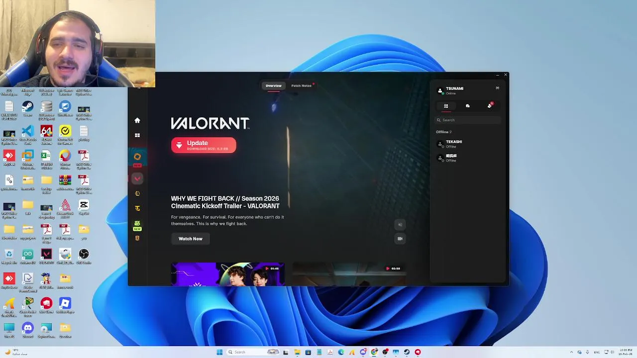Select the Teamfight Tactics icon in sidebar
The height and width of the screenshot is (358, 637).
(137, 208)
